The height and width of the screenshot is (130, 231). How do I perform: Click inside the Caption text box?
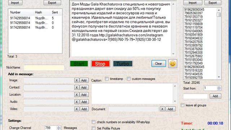coord(132,94)
